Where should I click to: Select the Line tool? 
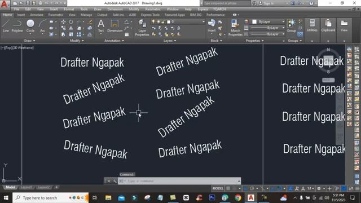point(6,25)
